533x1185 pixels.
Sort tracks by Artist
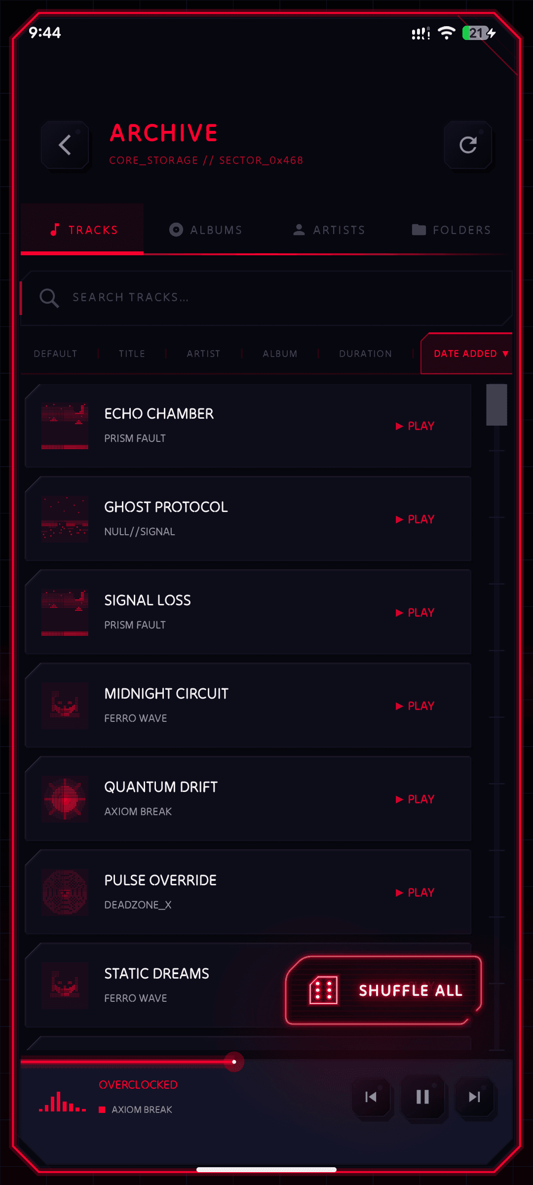203,354
